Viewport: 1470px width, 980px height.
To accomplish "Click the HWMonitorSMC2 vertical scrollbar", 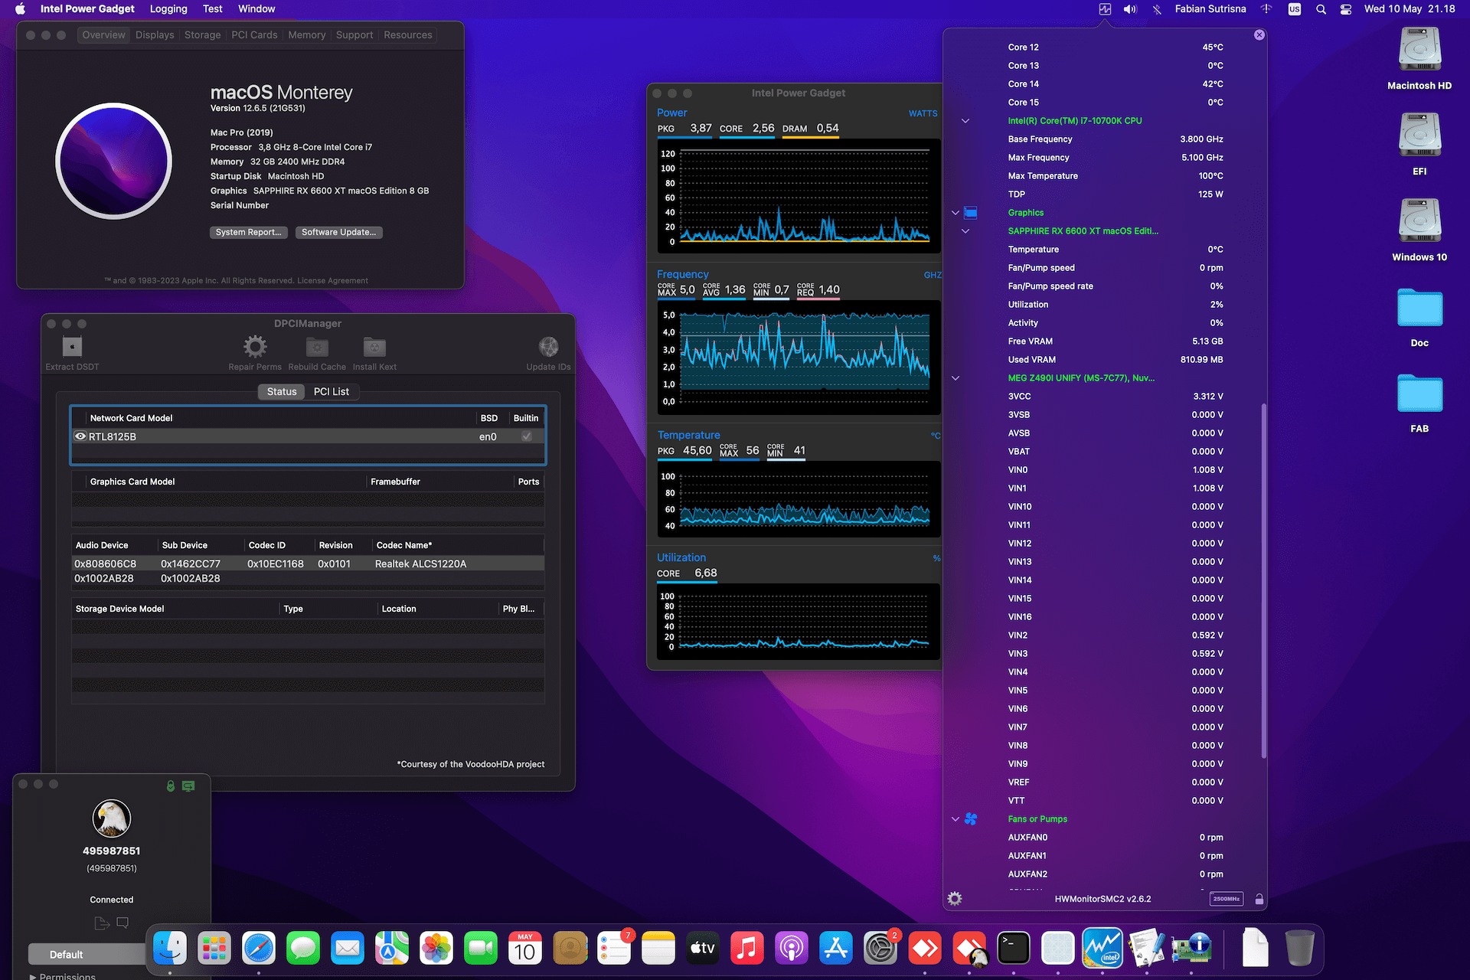I will (x=1263, y=580).
